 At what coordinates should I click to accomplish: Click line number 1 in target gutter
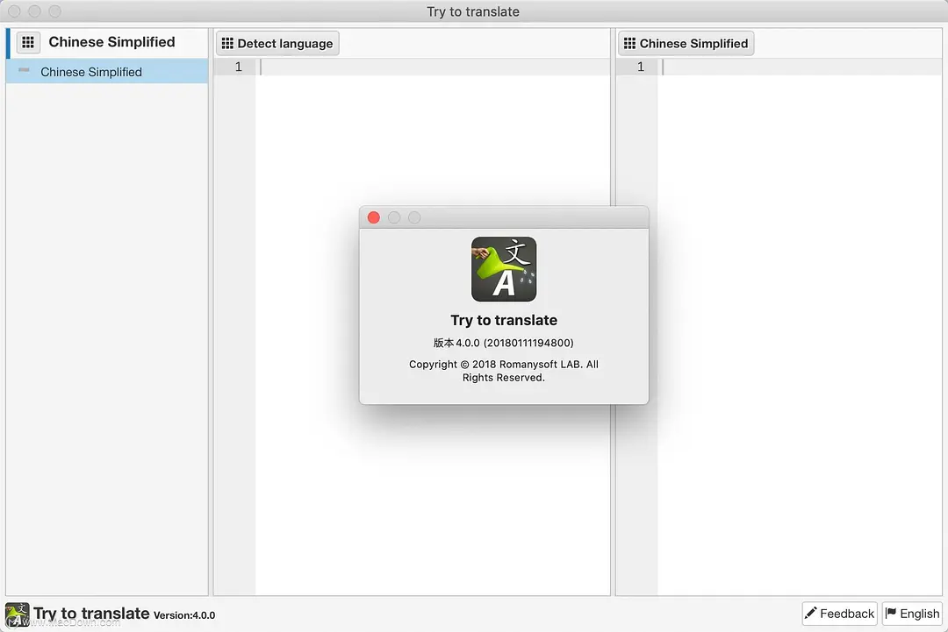(x=640, y=67)
